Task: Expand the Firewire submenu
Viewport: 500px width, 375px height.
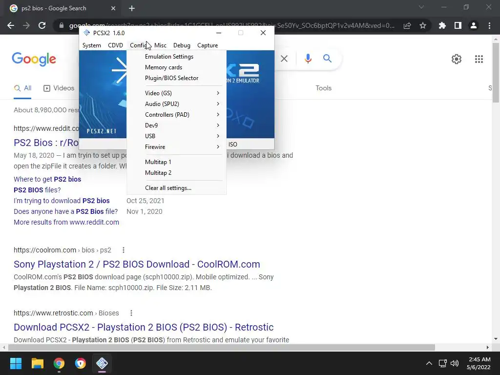Action: click(176, 147)
